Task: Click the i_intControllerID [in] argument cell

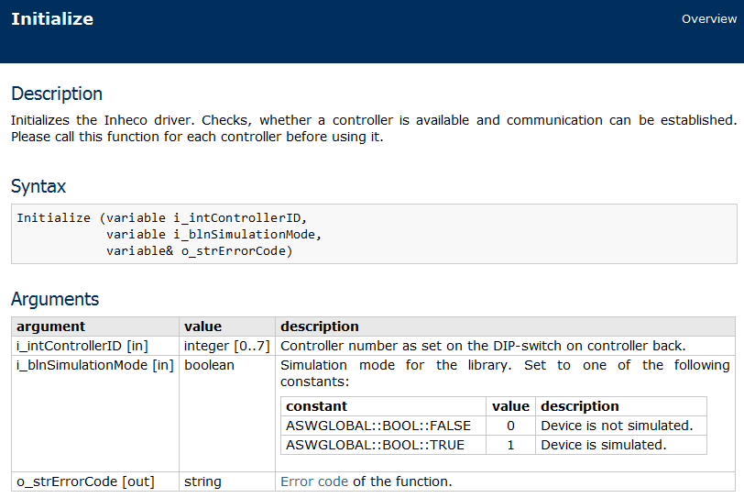Action: 95,346
